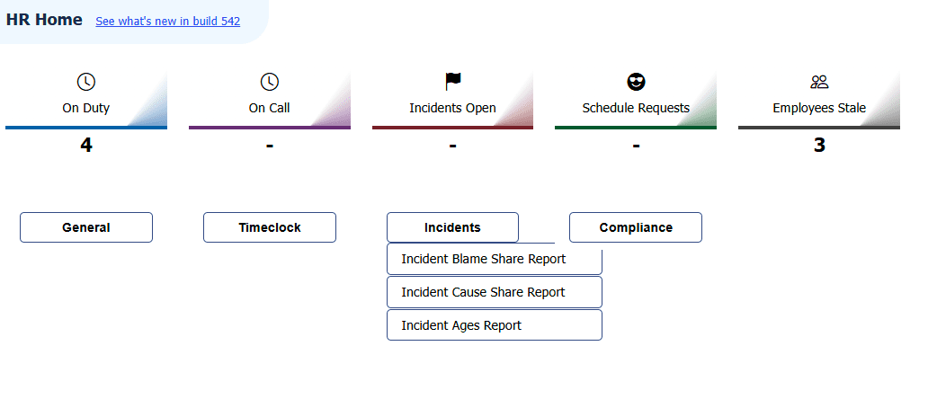The height and width of the screenshot is (408, 928).
Task: Expand the Compliance menu
Action: click(636, 227)
